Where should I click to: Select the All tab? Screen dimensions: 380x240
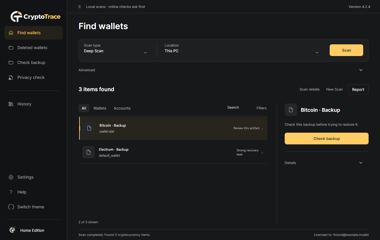coord(84,108)
